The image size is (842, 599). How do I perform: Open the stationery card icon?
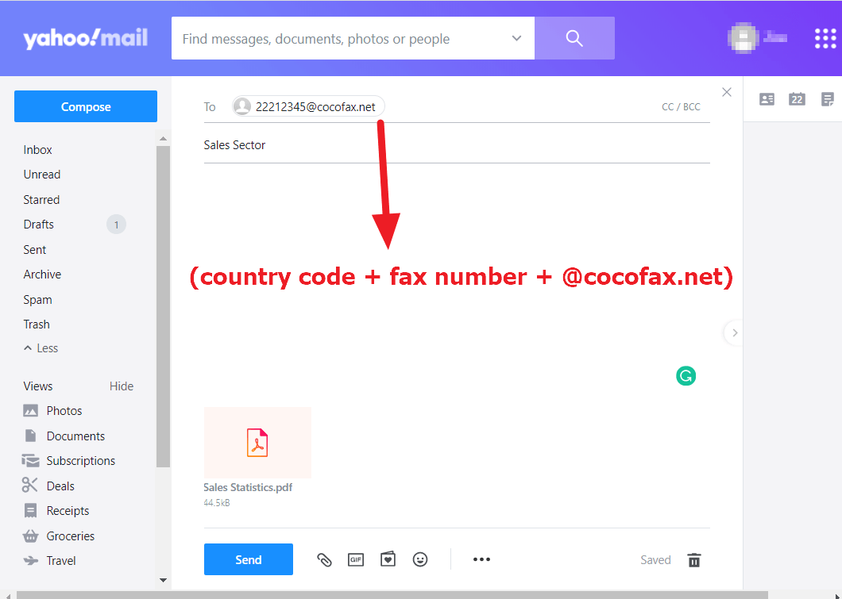[388, 559]
